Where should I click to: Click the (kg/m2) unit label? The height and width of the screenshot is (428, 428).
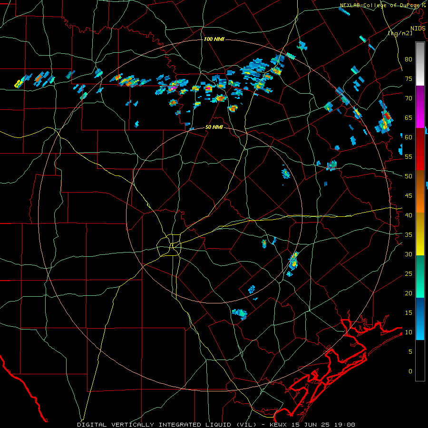tap(400, 33)
